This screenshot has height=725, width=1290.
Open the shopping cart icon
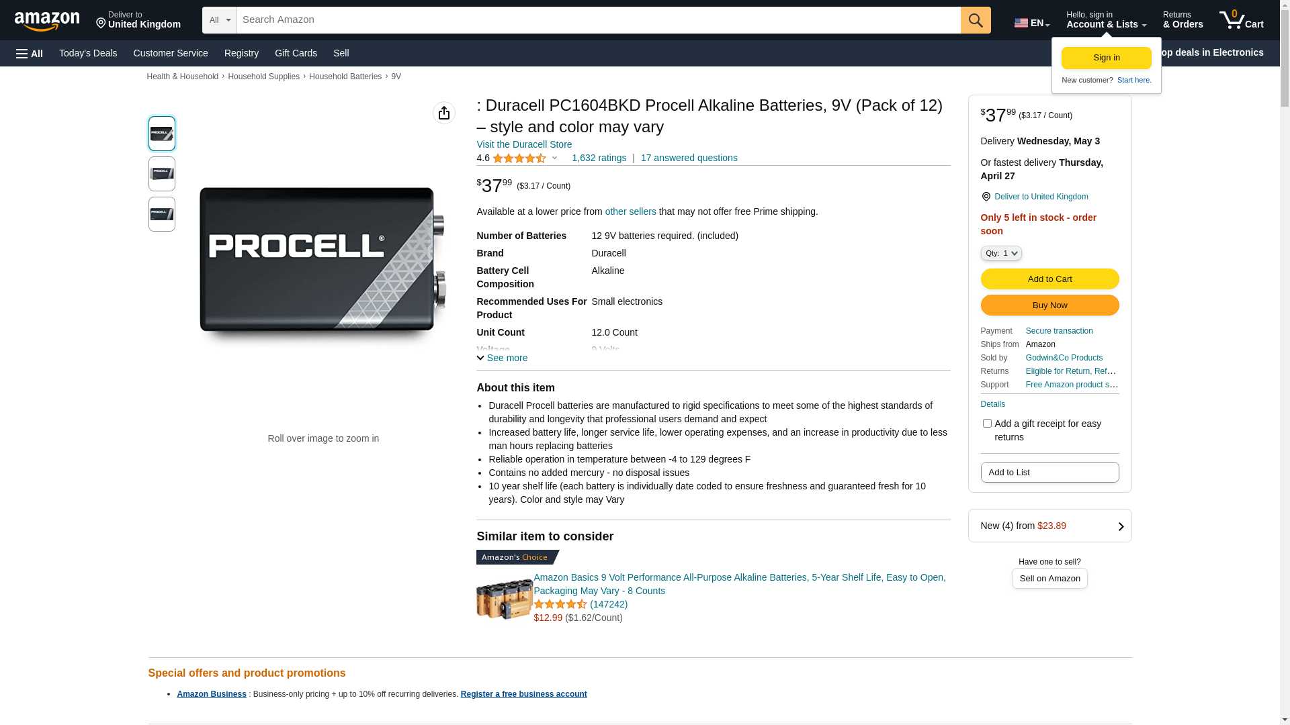[1241, 20]
